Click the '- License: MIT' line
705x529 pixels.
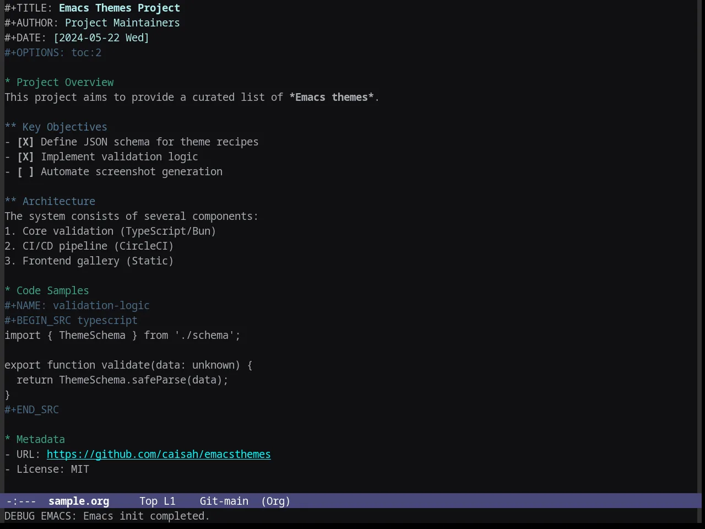(47, 469)
